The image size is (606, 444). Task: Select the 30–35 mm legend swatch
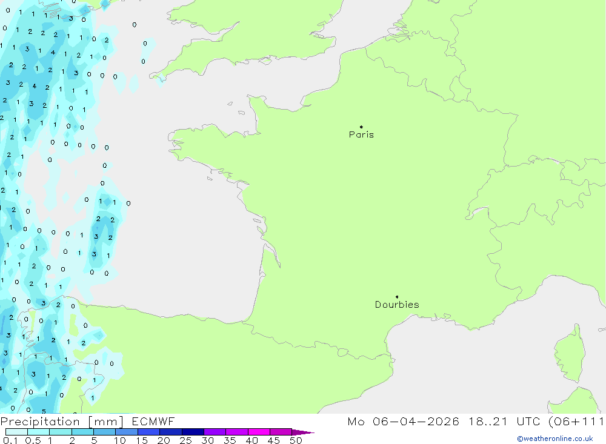tap(215, 432)
